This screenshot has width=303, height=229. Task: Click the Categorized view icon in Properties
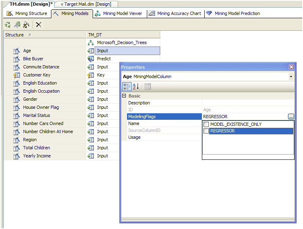coord(126,86)
